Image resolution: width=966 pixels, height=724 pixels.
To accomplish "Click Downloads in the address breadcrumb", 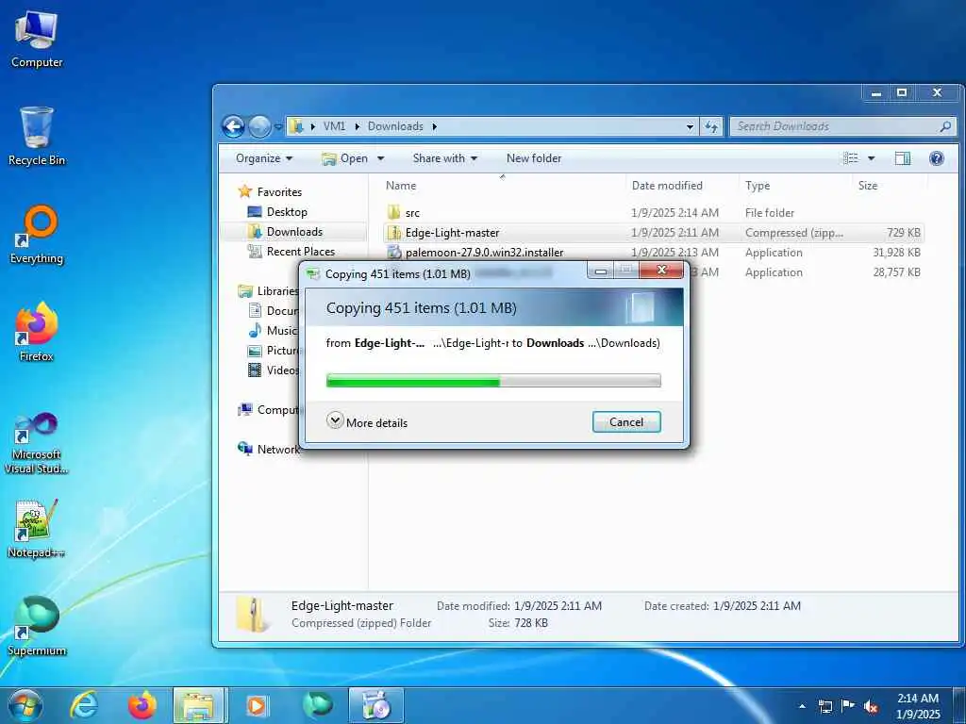I will (x=395, y=126).
